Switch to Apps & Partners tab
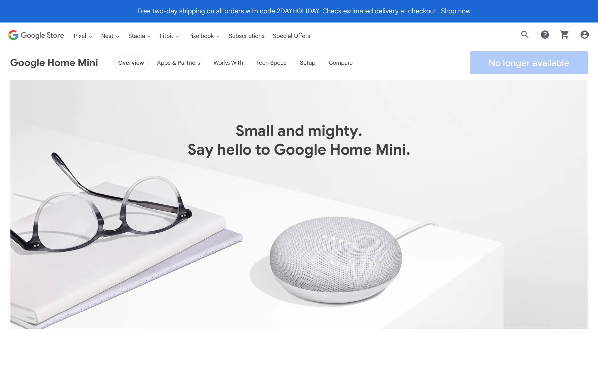This screenshot has height=374, width=598. point(179,63)
